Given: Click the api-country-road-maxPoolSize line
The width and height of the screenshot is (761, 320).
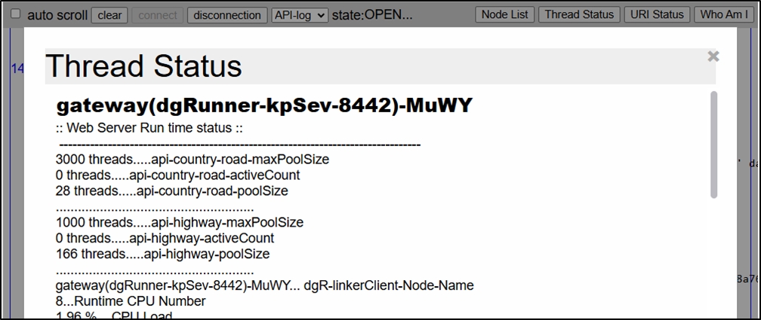Looking at the screenshot, I should click(x=193, y=160).
